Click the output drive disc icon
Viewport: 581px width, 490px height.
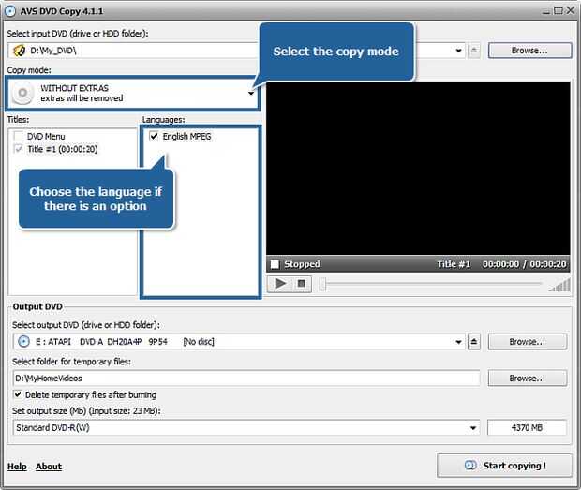point(23,341)
